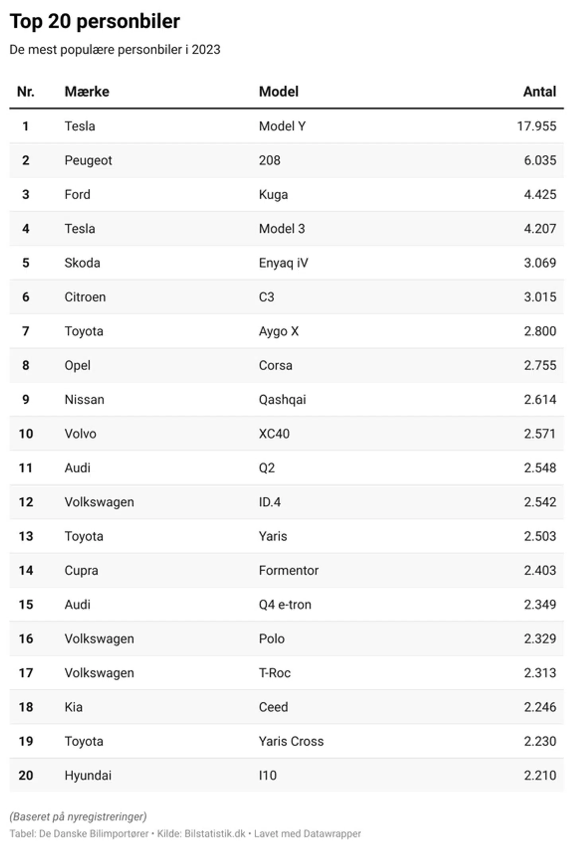Image resolution: width=573 pixels, height=849 pixels.
Task: Select the Tesla Model Y cell
Action: 282,126
